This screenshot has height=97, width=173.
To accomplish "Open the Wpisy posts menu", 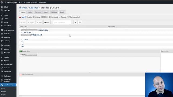I will click(6, 15).
